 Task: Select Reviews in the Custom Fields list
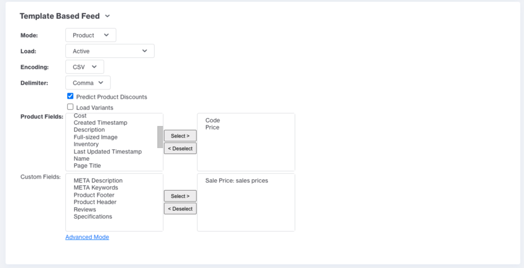(85, 210)
